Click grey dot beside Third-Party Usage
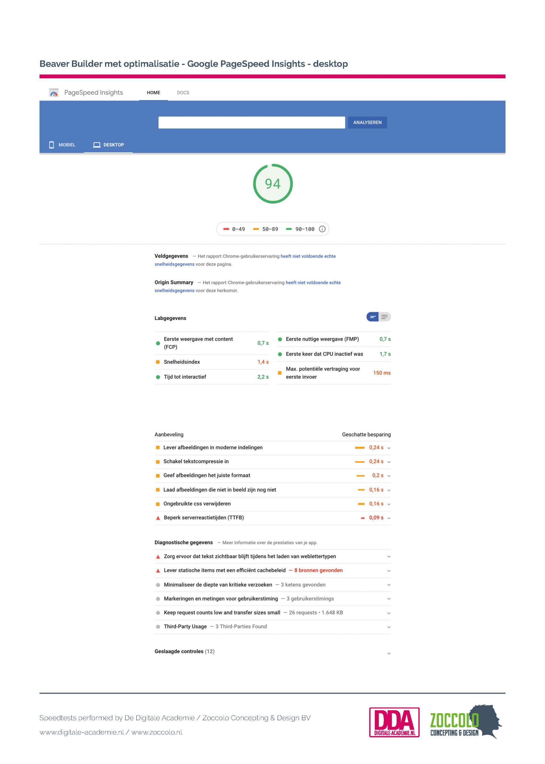545x764 pixels. pyautogui.click(x=158, y=626)
